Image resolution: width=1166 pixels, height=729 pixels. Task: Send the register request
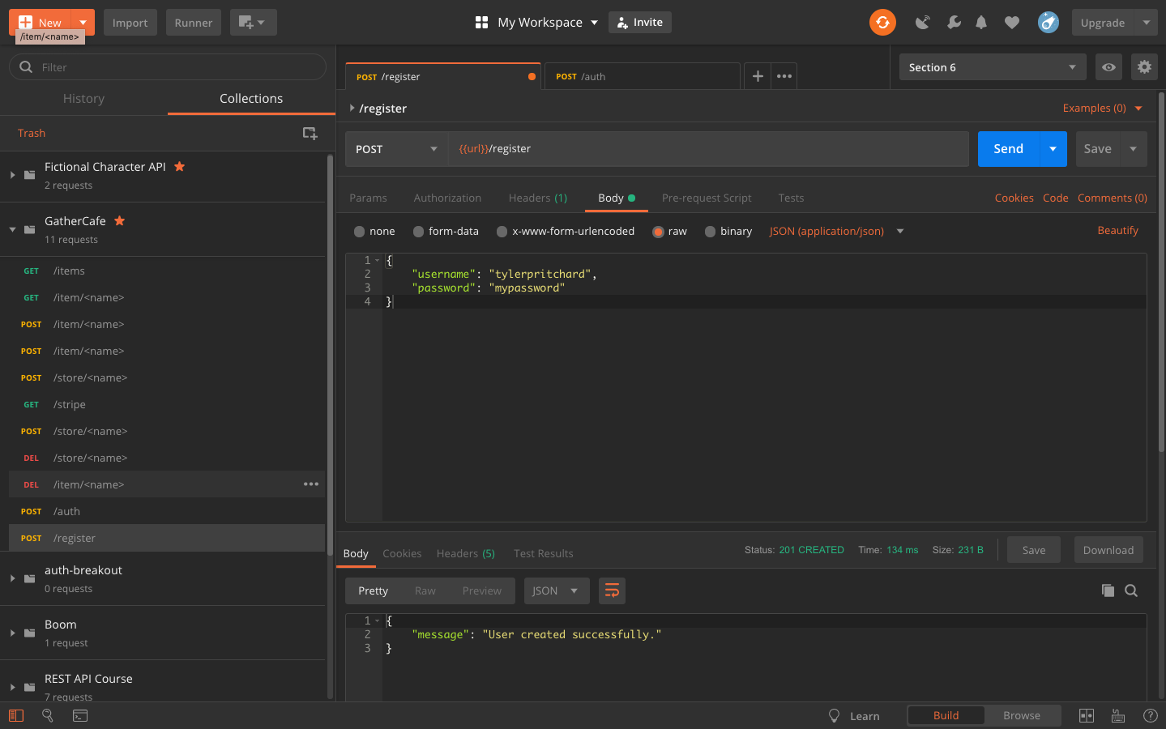1009,149
